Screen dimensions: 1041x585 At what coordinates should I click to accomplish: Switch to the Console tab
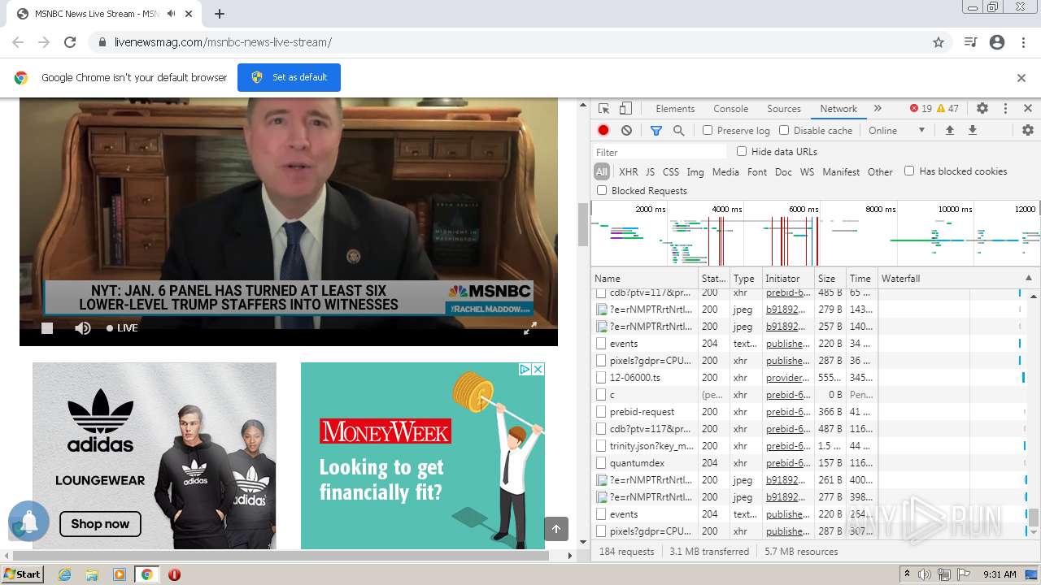coord(730,108)
